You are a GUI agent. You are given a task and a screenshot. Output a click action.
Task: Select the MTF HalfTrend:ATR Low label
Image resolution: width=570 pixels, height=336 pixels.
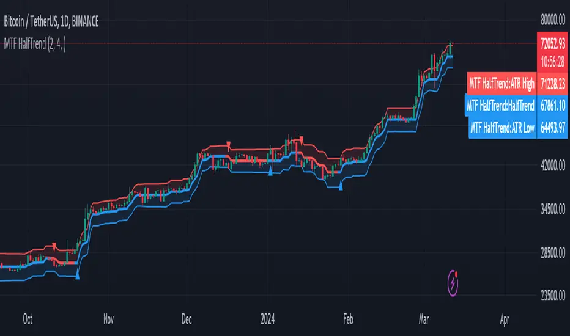502,128
